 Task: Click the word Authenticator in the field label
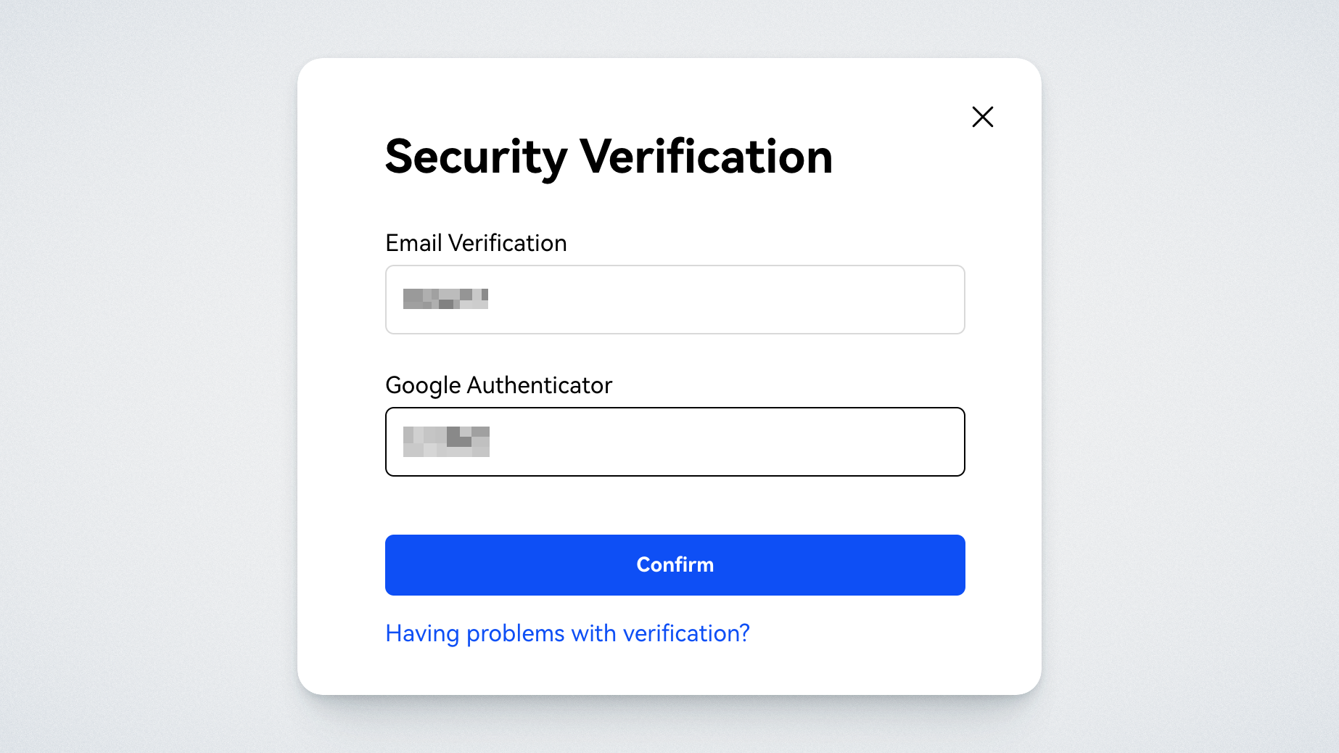pos(539,385)
